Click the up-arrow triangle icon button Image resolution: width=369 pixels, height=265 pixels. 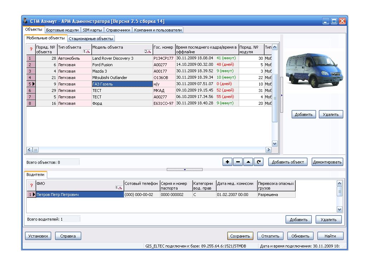(248, 162)
